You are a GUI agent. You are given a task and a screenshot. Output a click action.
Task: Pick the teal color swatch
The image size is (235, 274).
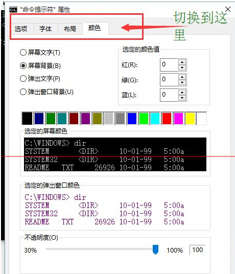tap(62, 119)
